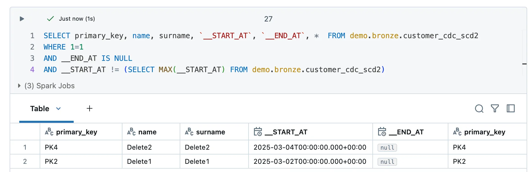This screenshot has width=530, height=172.
Task: Run the SQL cell with play button
Action: pos(22,19)
